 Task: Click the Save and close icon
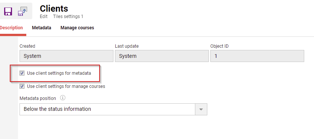[x=23, y=11]
